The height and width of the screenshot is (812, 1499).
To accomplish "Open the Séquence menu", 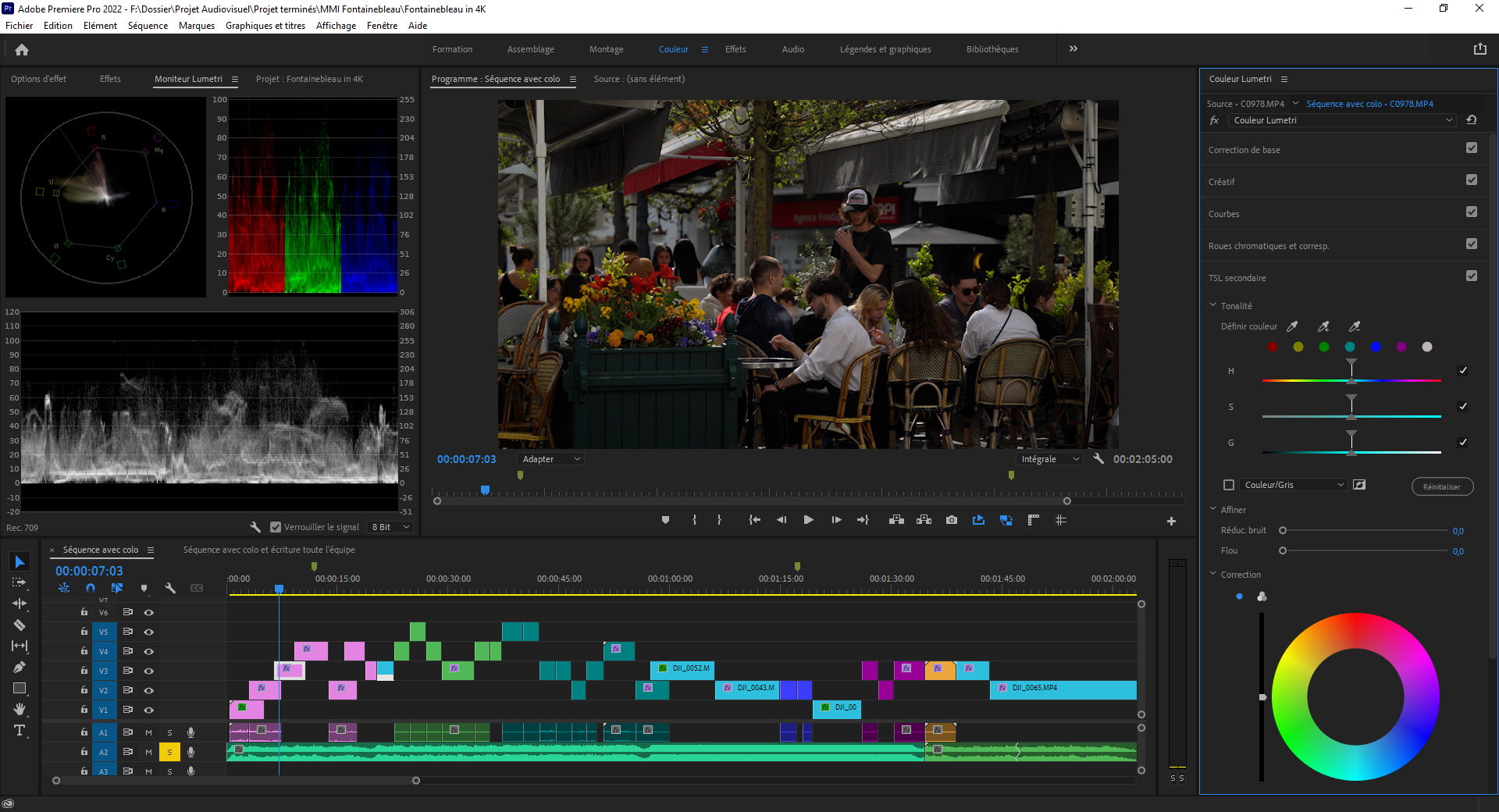I will click(148, 26).
